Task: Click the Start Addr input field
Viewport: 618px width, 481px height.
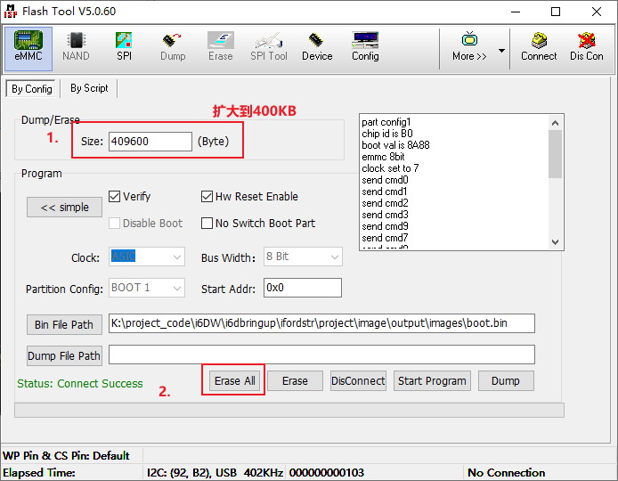Action: pyautogui.click(x=302, y=288)
